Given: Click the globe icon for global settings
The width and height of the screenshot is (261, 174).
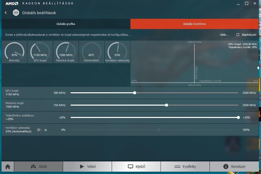Looking at the screenshot, I should [x=16, y=13].
